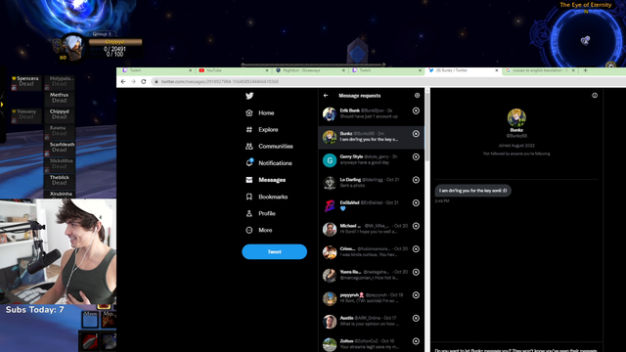Open Austin message request

tap(372, 322)
